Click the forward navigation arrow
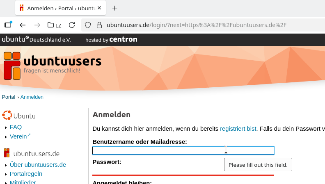Image resolution: width=325 pixels, height=184 pixels. 37,25
